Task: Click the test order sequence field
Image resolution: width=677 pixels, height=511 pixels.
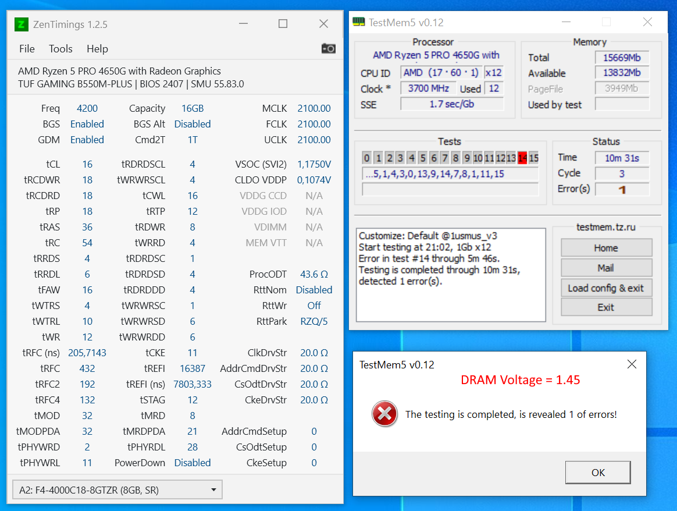Action: click(450, 174)
